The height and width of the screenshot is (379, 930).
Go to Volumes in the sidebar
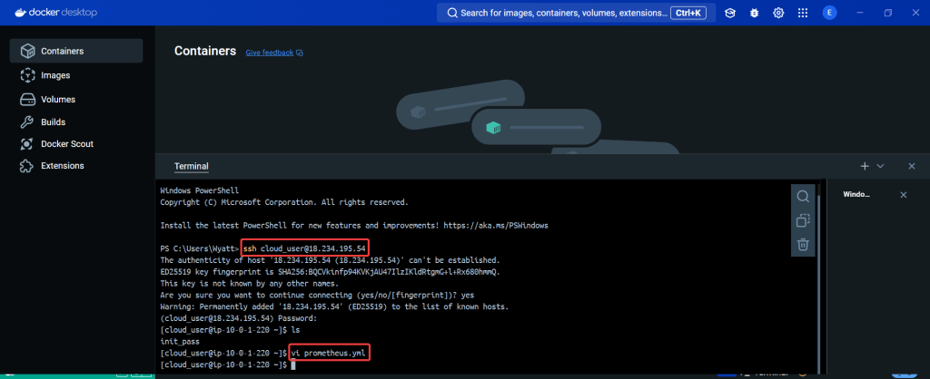pyautogui.click(x=57, y=99)
